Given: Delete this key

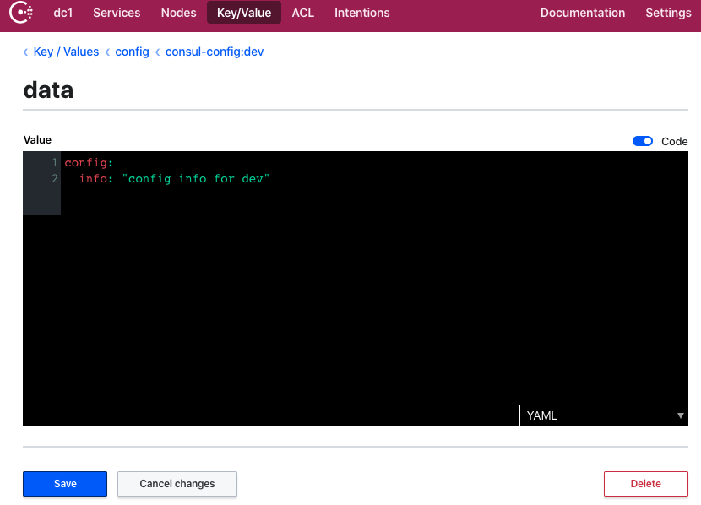Looking at the screenshot, I should [645, 484].
